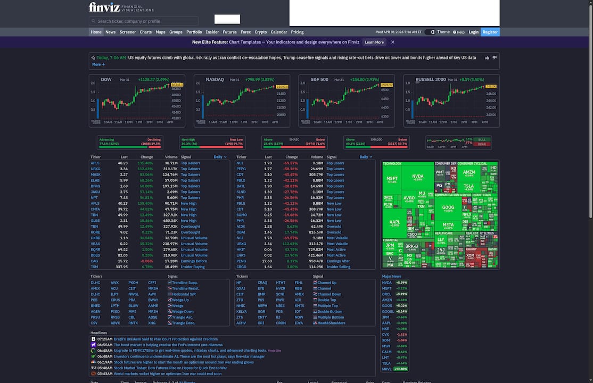593x383 pixels.
Task: Click the Triangle Asc. pattern icon
Action: pyautogui.click(x=170, y=318)
